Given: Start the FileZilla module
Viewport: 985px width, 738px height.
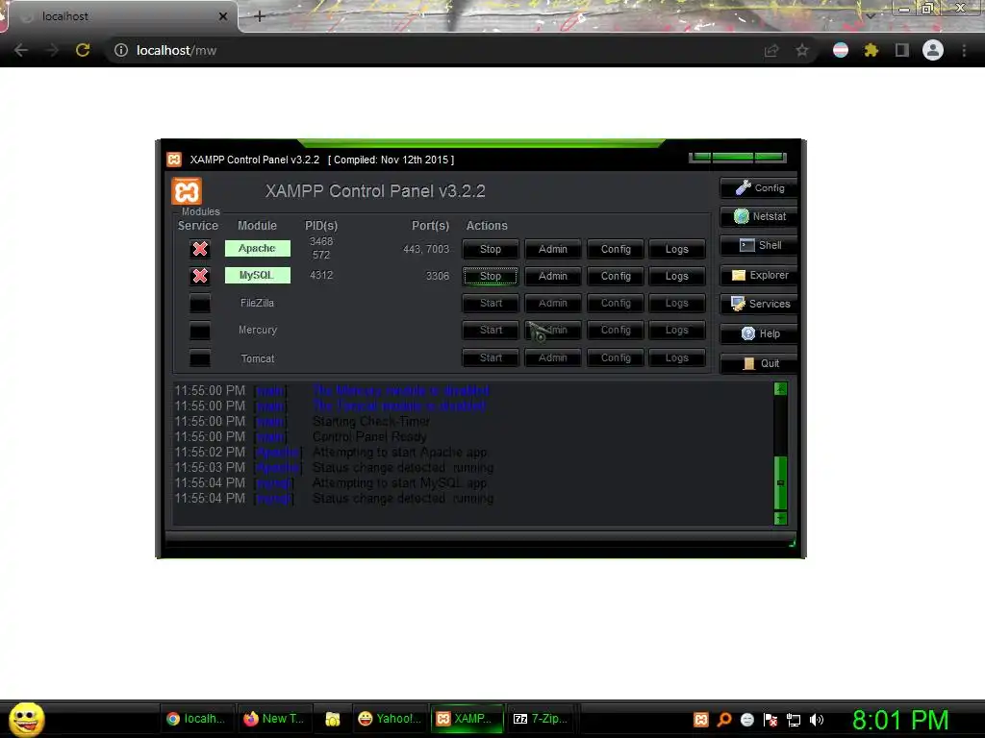Looking at the screenshot, I should click(490, 303).
